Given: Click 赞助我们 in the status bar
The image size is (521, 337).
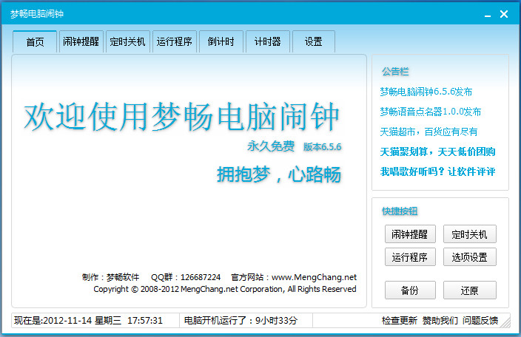Looking at the screenshot, I should [x=440, y=321].
